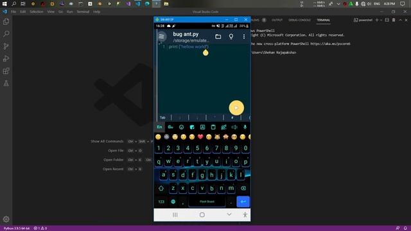Kill terminal with trash icon
411x231 pixels.
point(394,20)
